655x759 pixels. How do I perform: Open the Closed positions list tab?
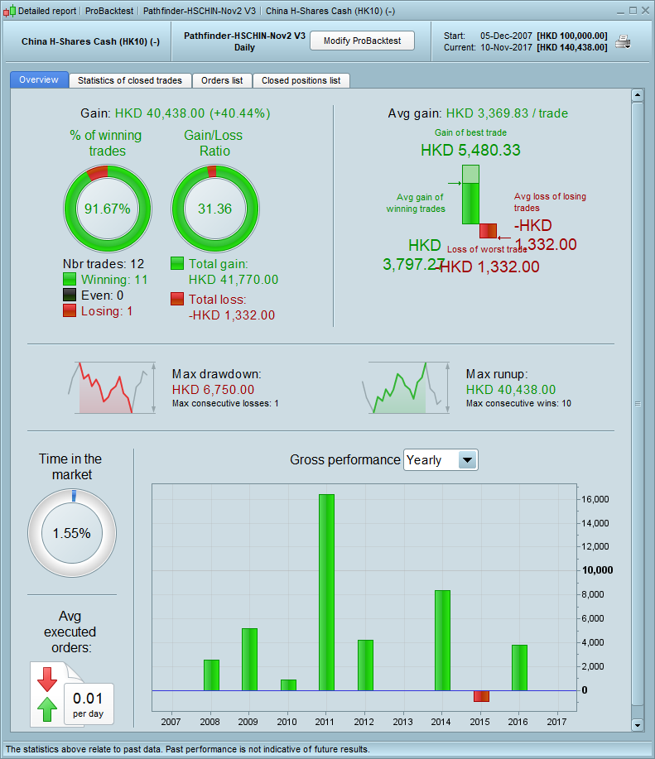301,80
